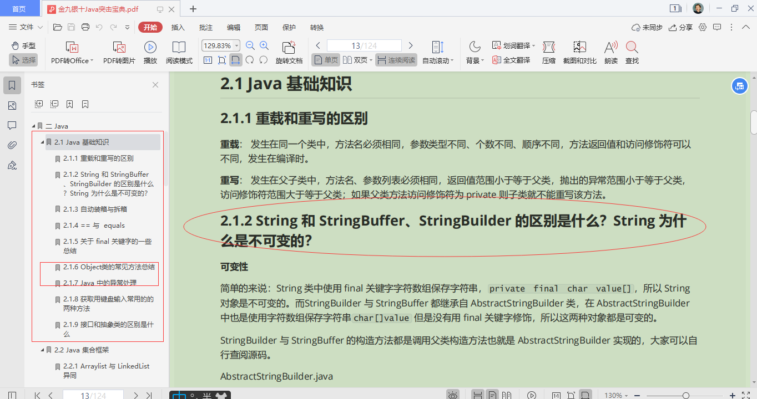Collapse all bookmarks icon
This screenshot has height=399, width=757.
pyautogui.click(x=54, y=104)
